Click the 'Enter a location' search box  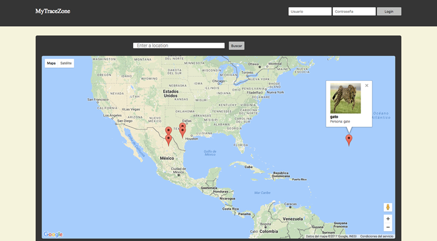point(179,46)
